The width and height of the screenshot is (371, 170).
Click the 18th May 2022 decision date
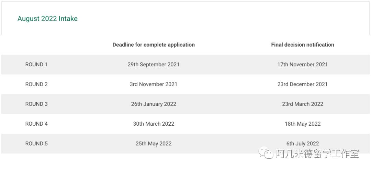pyautogui.click(x=302, y=124)
